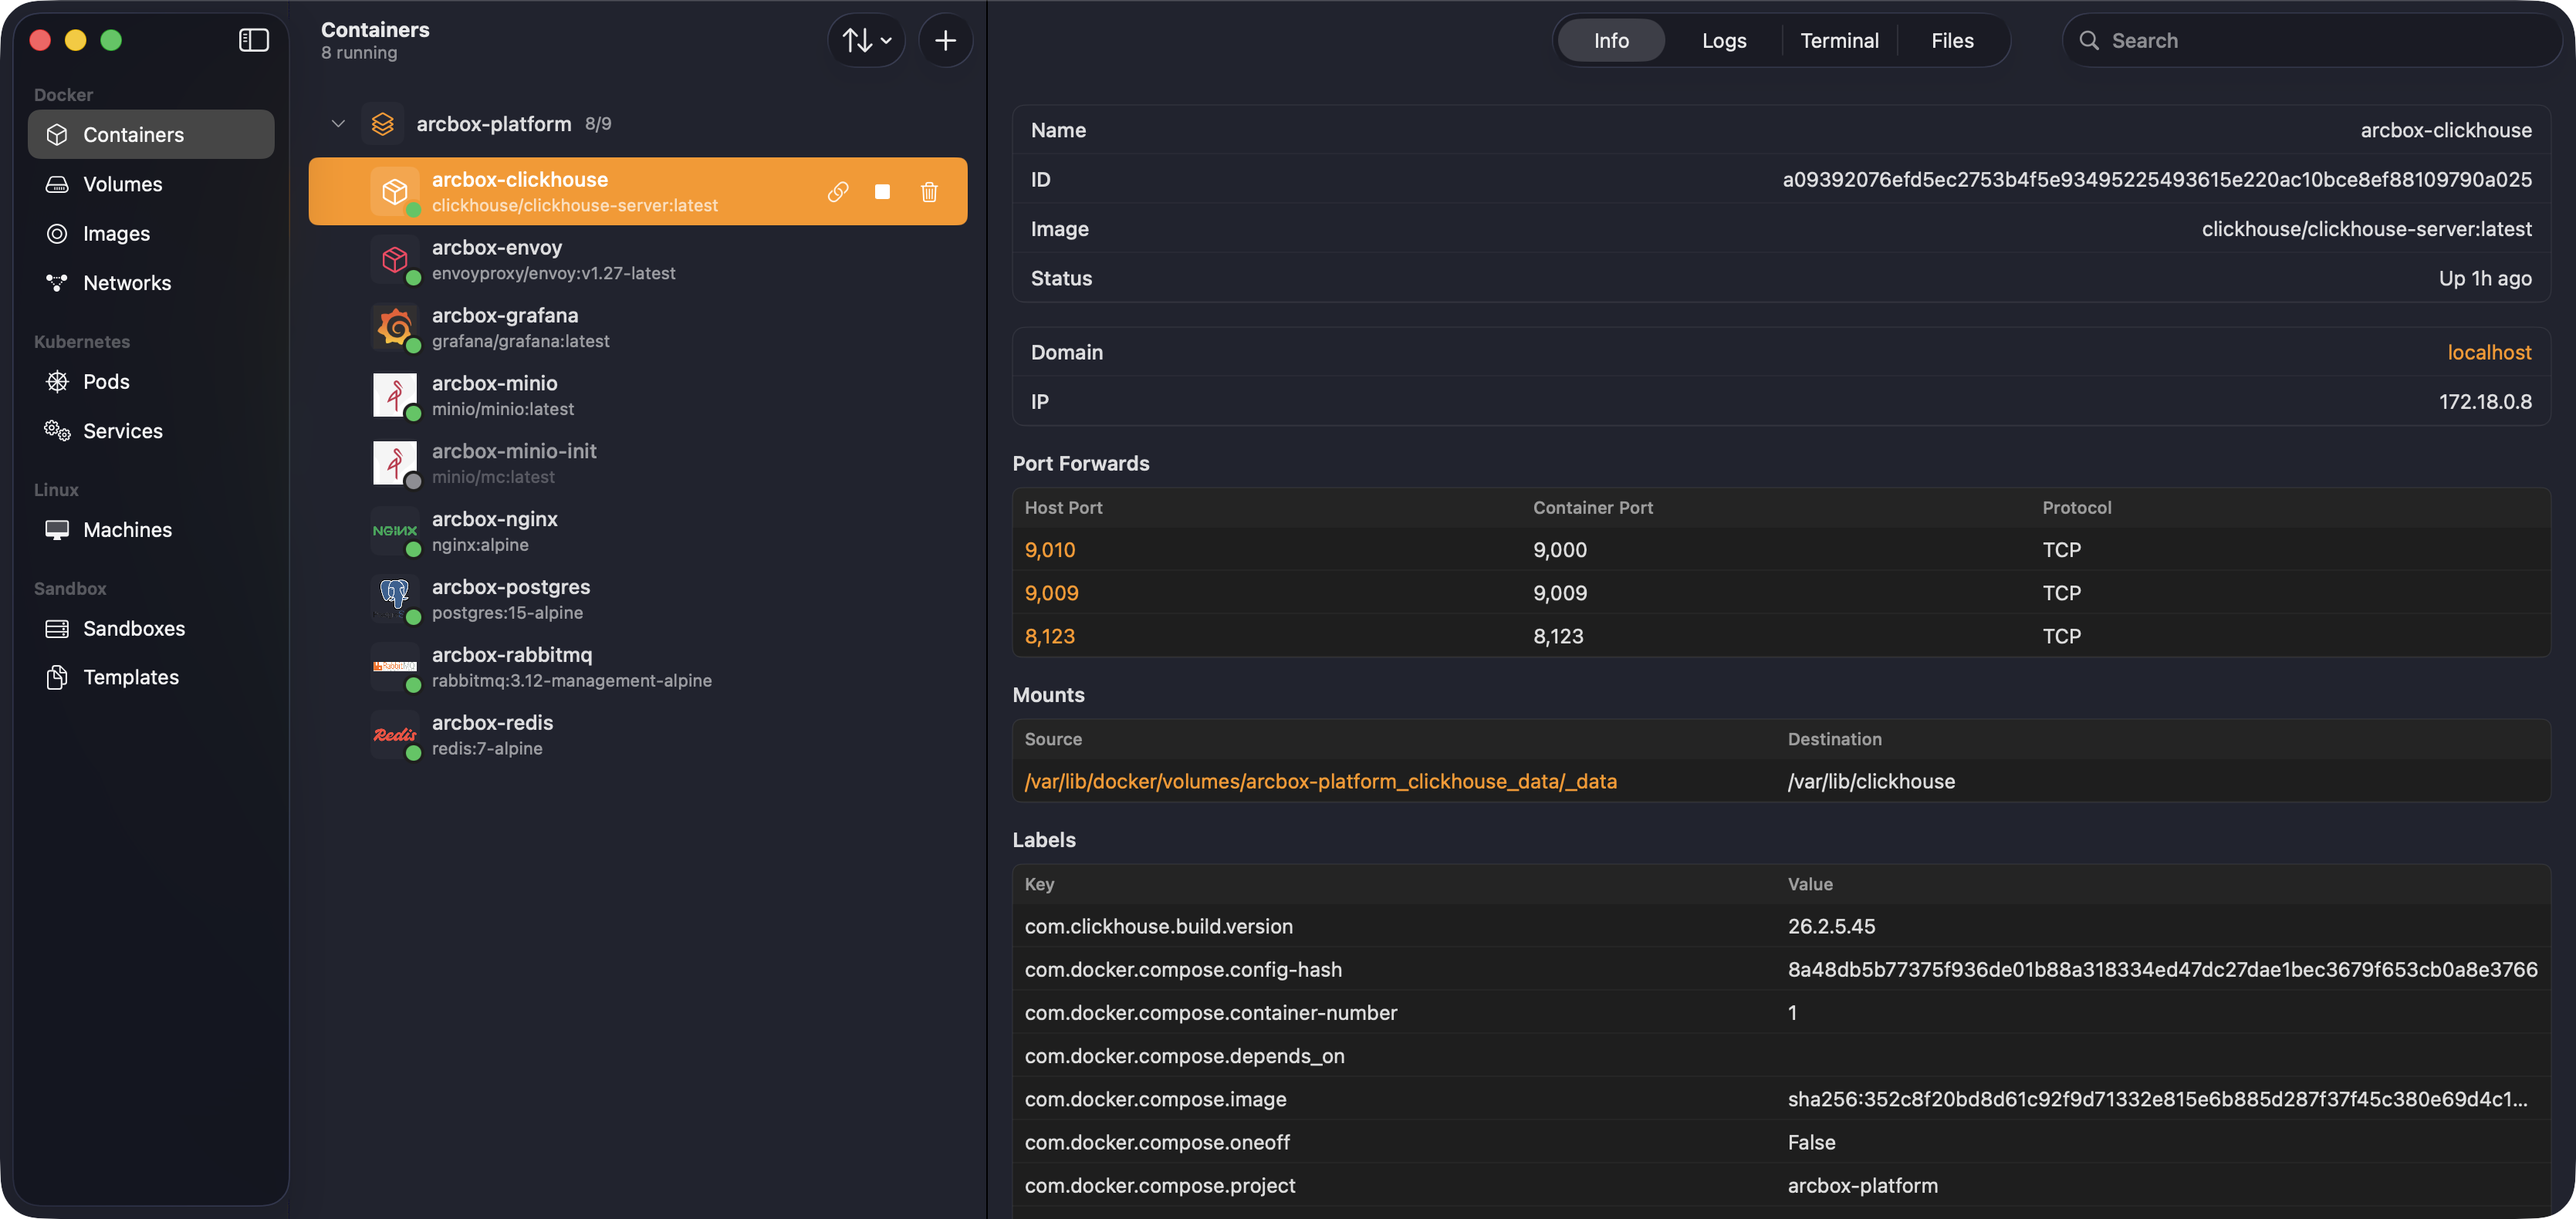Open clickhouse_data mount source path
2576x1219 pixels.
click(1320, 782)
